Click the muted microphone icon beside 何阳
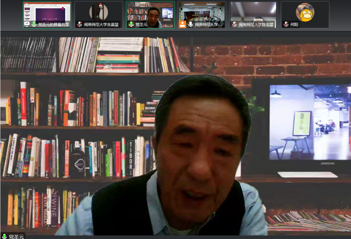 coord(286,24)
